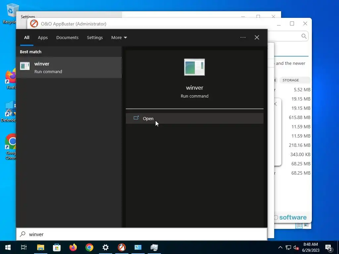
Task: Select the winver best match result
Action: pyautogui.click(x=69, y=67)
